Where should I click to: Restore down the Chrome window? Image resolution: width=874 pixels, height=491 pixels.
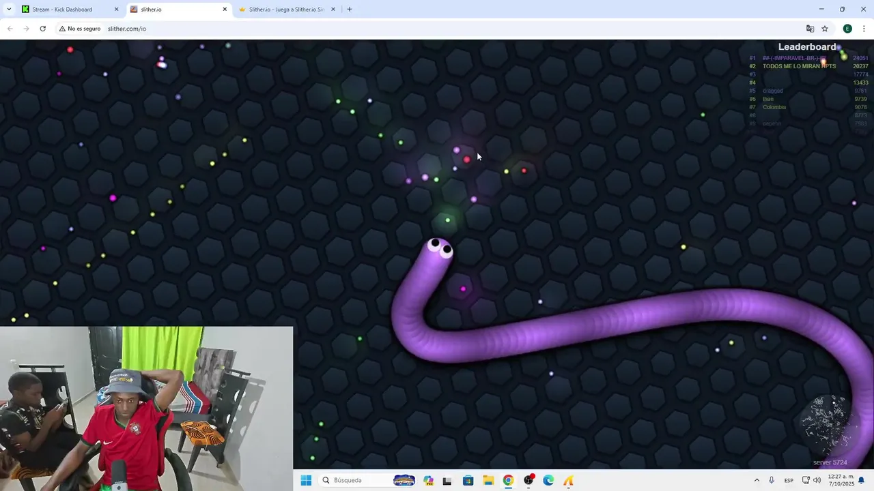click(x=843, y=10)
